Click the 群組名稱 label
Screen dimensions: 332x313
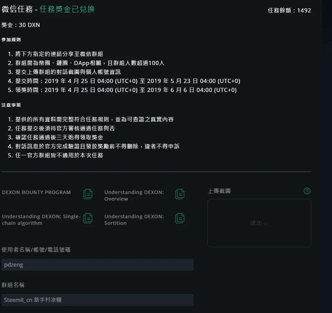(13, 285)
